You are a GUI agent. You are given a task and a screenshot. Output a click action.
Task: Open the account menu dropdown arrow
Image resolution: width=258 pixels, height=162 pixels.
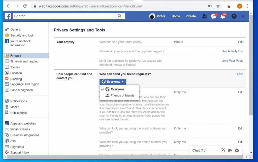coord(243,16)
